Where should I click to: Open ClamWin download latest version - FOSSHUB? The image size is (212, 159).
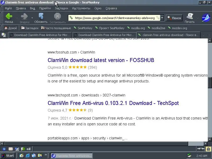[101, 60]
